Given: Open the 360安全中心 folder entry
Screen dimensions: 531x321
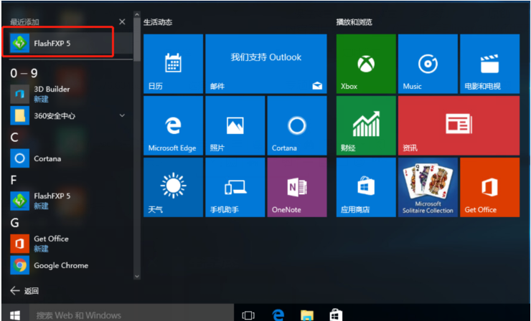Looking at the screenshot, I should (71, 115).
